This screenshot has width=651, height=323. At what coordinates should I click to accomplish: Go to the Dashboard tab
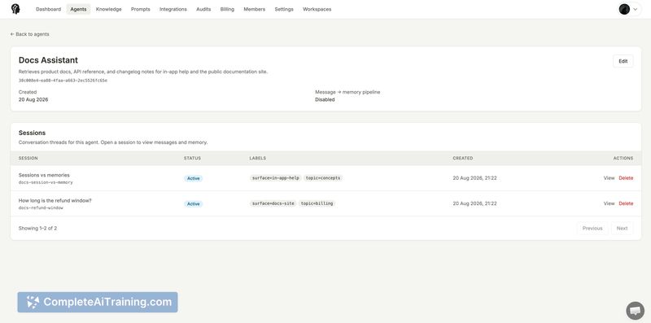48,9
